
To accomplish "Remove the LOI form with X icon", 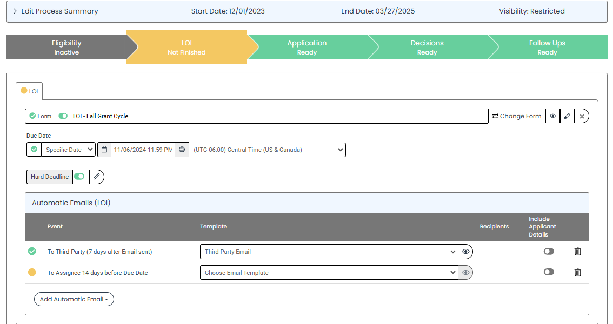I will (x=582, y=116).
